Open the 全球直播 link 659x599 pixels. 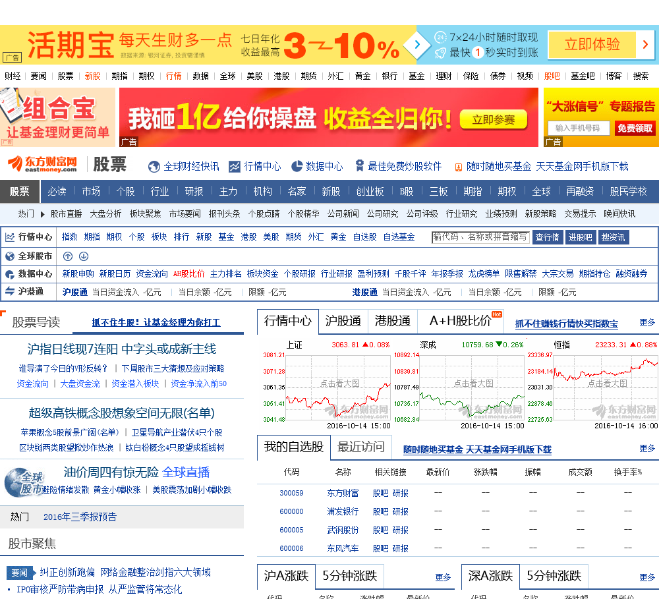[186, 472]
